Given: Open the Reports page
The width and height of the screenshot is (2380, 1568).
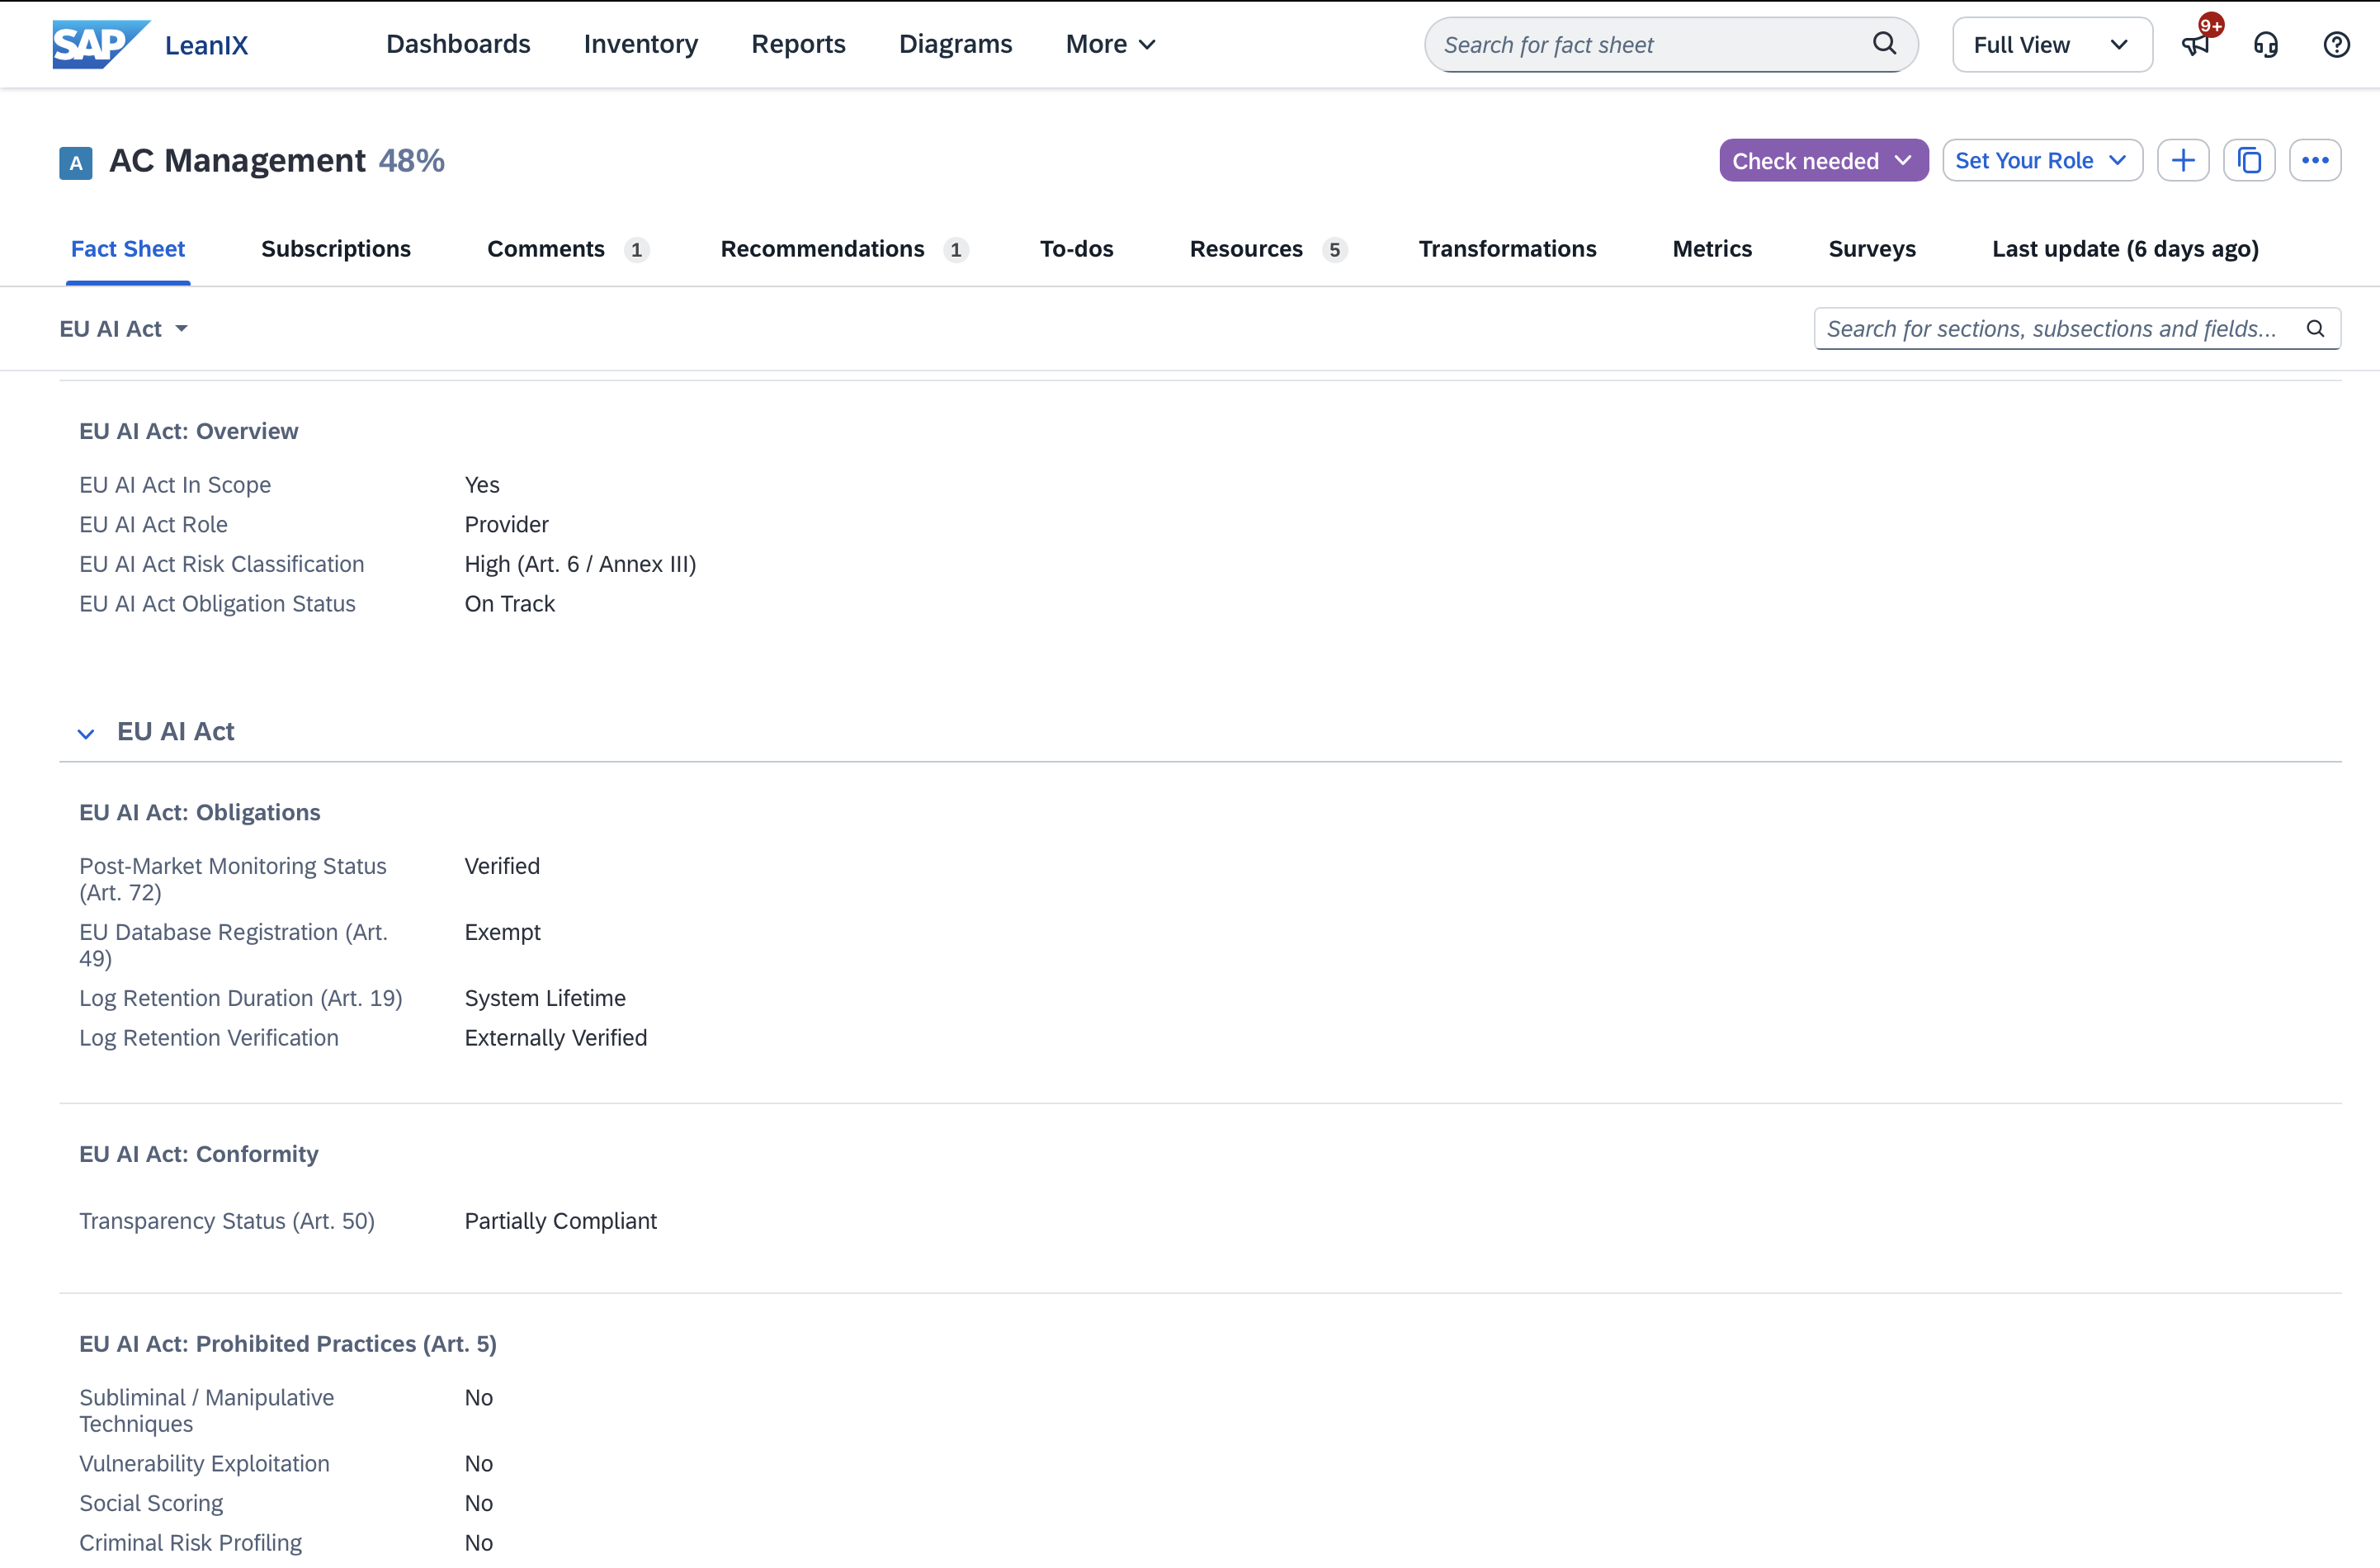Looking at the screenshot, I should [x=798, y=44].
